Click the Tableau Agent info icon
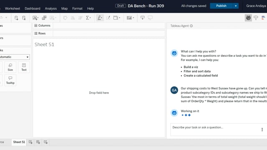Screen dimensions: 267x150 coord(191,26)
